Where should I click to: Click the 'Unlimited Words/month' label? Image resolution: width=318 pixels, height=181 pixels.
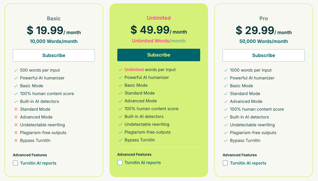tap(158, 41)
